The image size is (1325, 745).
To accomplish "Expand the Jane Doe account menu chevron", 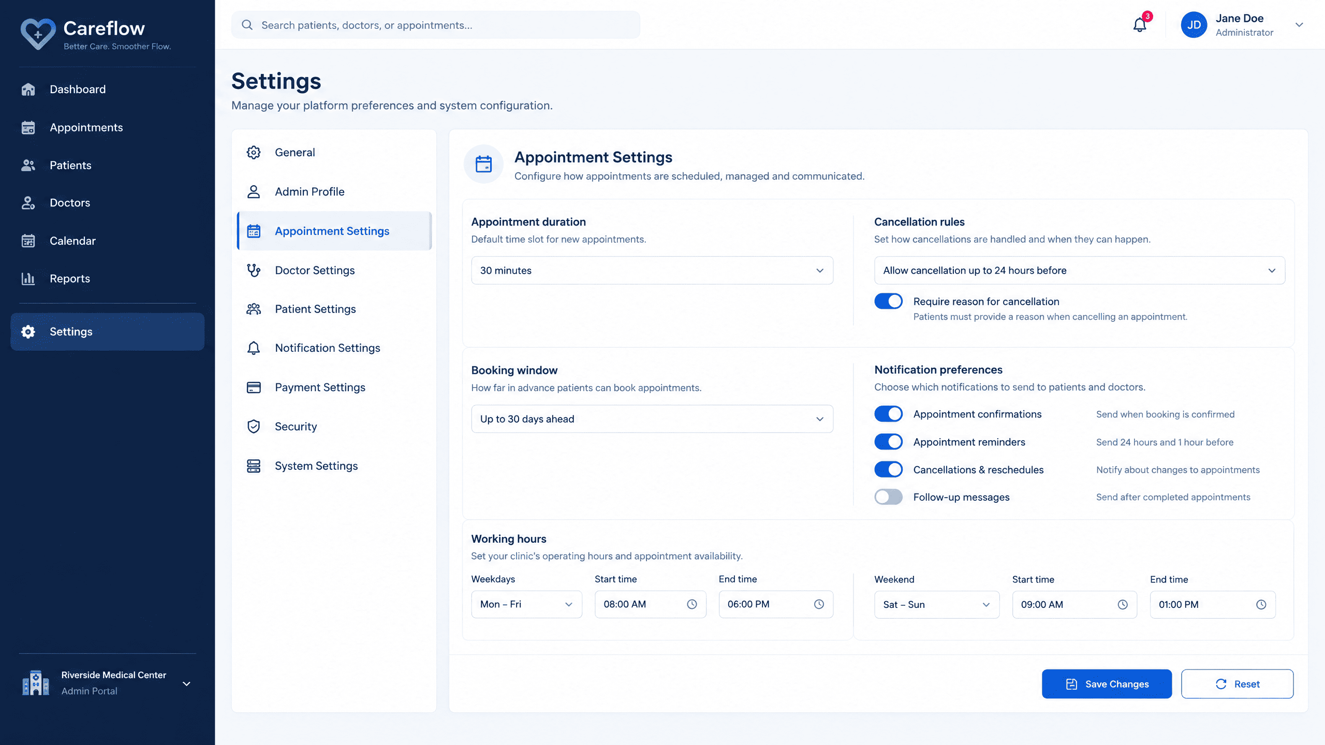I will pos(1299,25).
